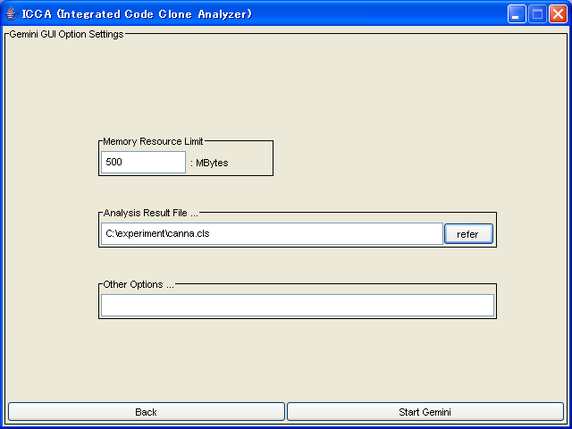Maximize the ICCA window
The height and width of the screenshot is (429, 572).
pos(537,14)
